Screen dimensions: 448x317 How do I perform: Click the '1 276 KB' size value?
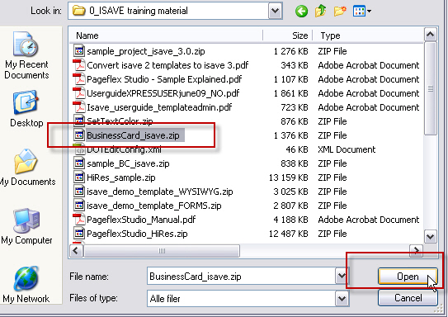[x=291, y=51]
